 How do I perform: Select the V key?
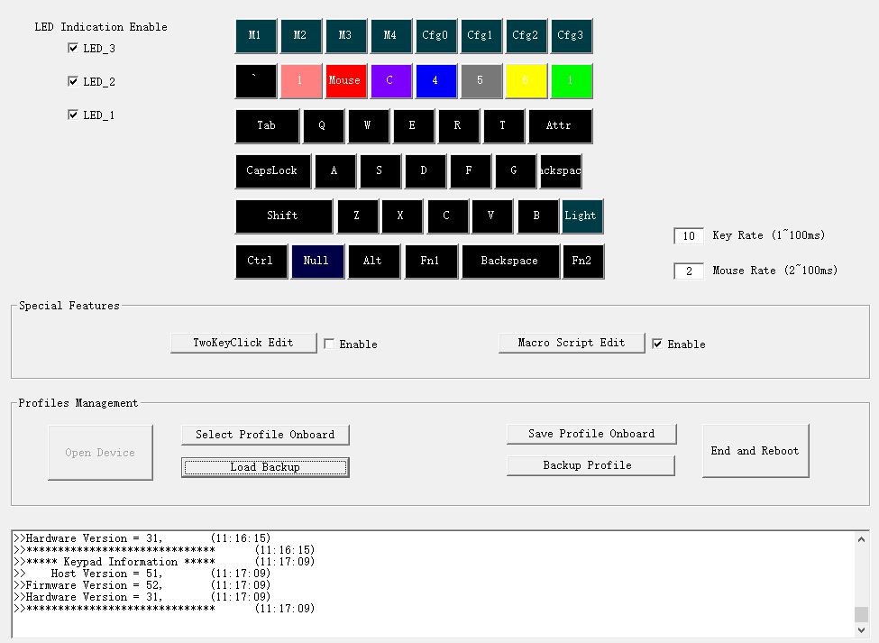[491, 216]
